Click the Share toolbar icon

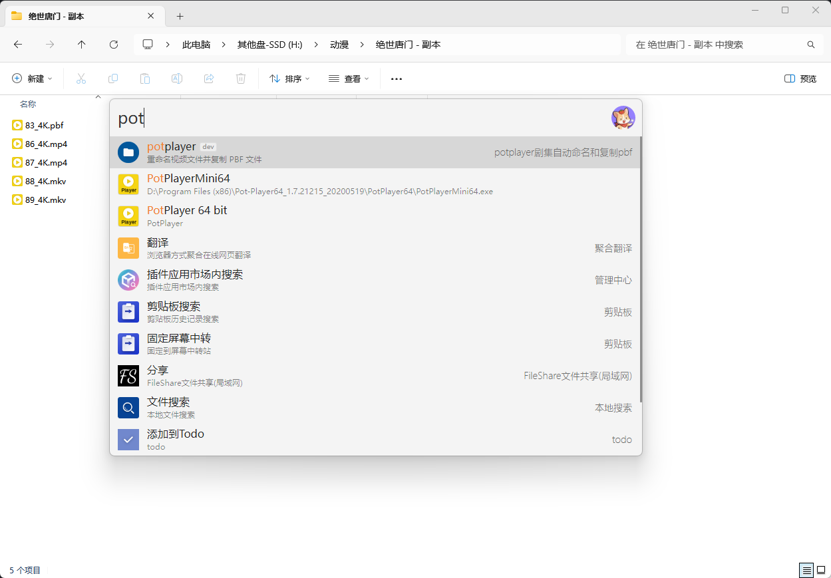[x=209, y=78]
